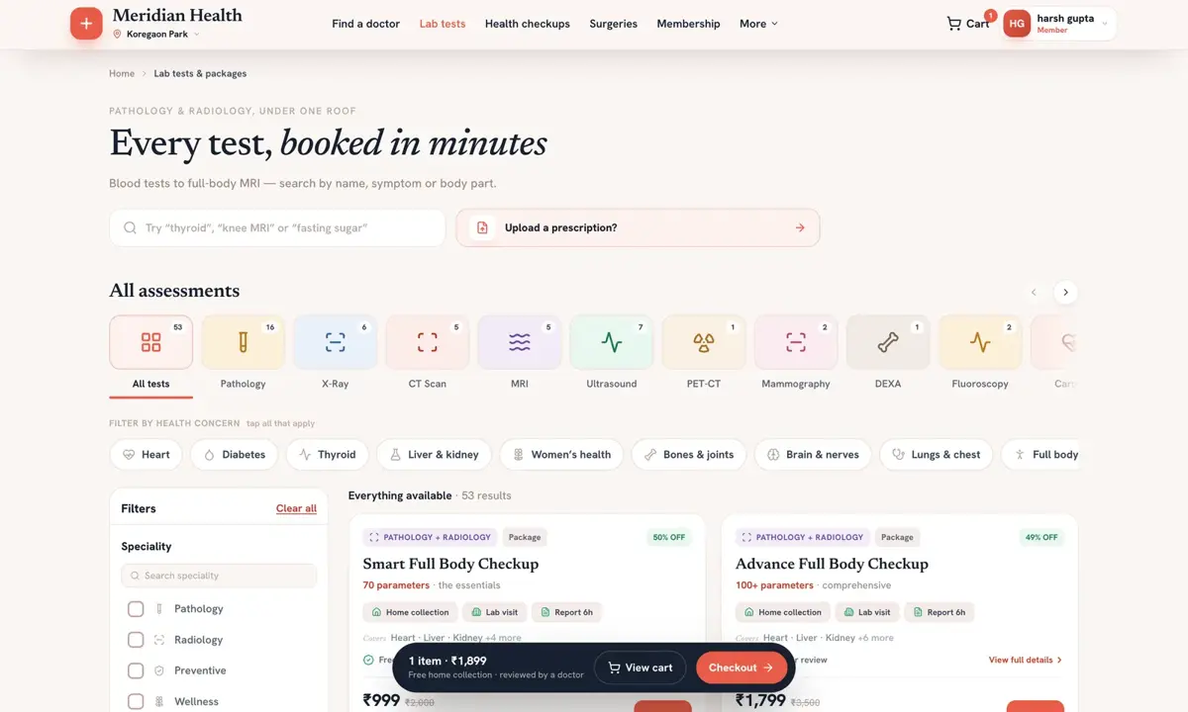Viewport: 1188px width, 712px height.
Task: Expand the harsh gupta account menu chevron
Action: point(1105,24)
